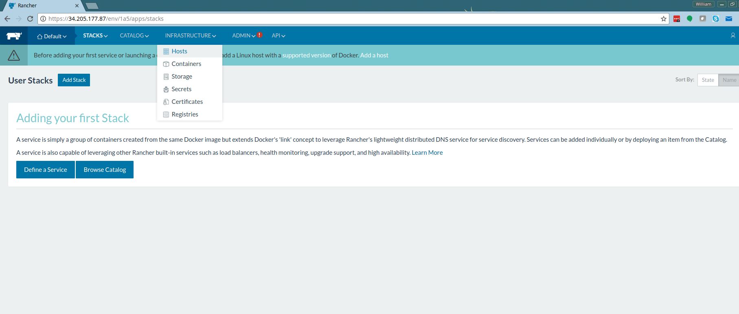This screenshot has width=739, height=314.
Task: Click Browse Catalog button
Action: click(105, 169)
